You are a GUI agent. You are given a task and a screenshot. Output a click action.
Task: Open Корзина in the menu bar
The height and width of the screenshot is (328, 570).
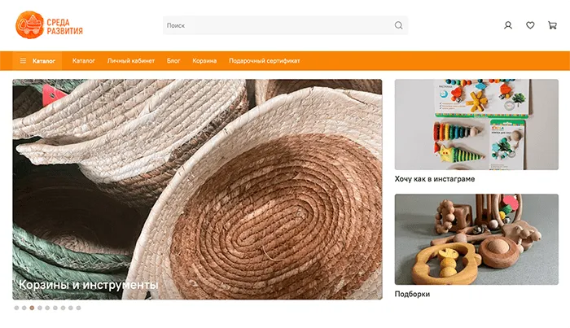coord(204,61)
